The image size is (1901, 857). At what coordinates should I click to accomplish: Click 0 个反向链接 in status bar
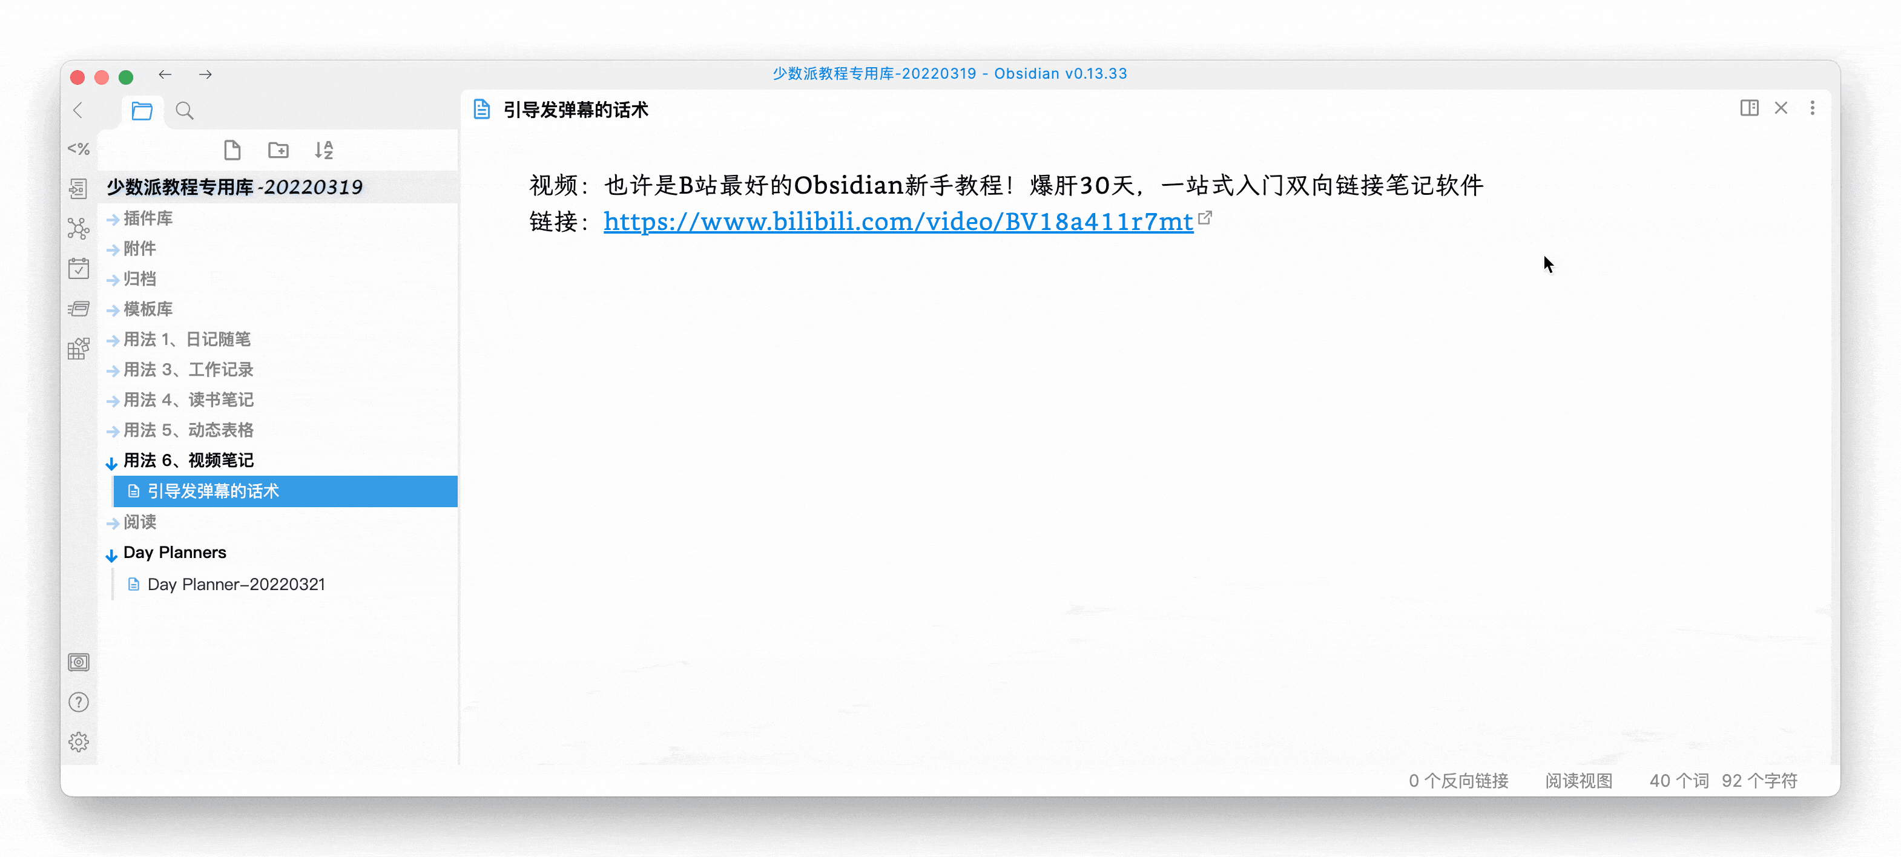(x=1458, y=780)
